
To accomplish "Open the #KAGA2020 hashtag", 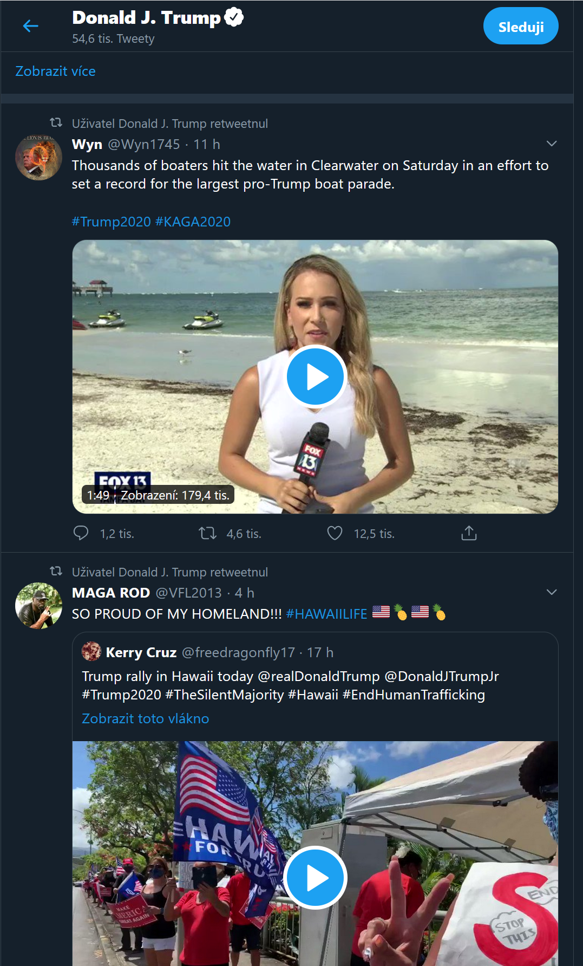I will [193, 222].
